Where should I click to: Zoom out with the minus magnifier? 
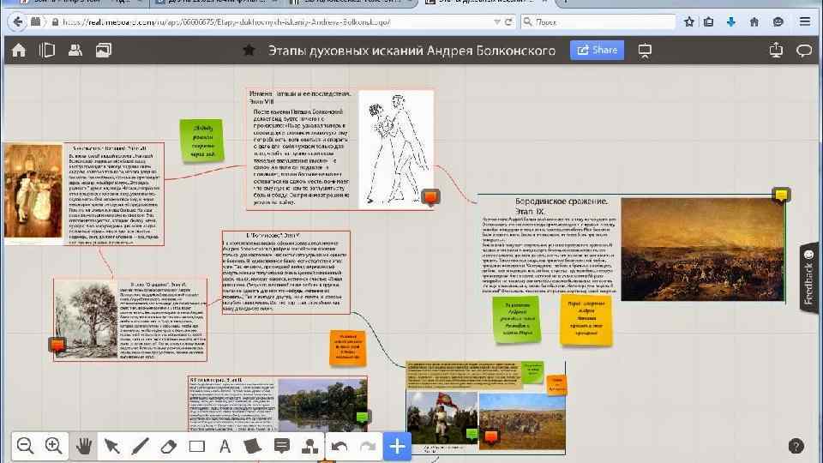coord(25,446)
